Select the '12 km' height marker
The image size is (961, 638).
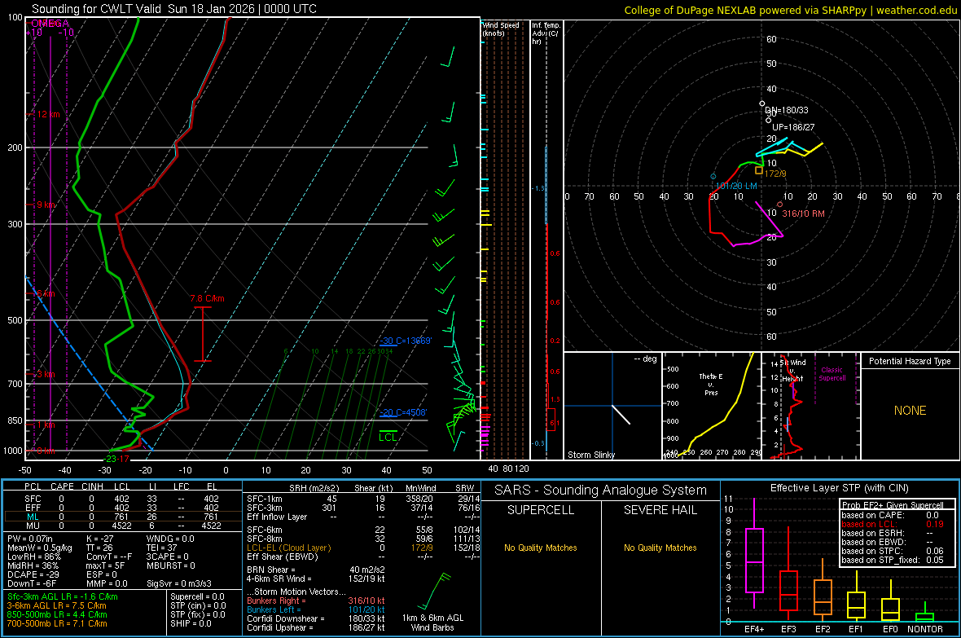(48, 114)
